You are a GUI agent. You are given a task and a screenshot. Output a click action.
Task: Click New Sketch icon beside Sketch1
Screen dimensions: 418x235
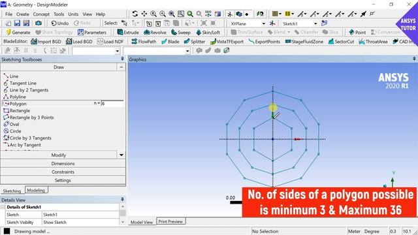pyautogui.click(x=324, y=23)
